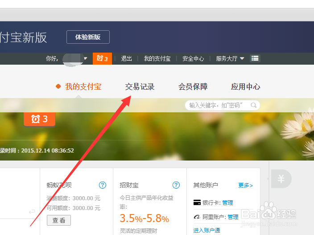Click the 查看 button under 蚂蚁花呗
Viewport: 314px width, 235px height.
[59, 220]
